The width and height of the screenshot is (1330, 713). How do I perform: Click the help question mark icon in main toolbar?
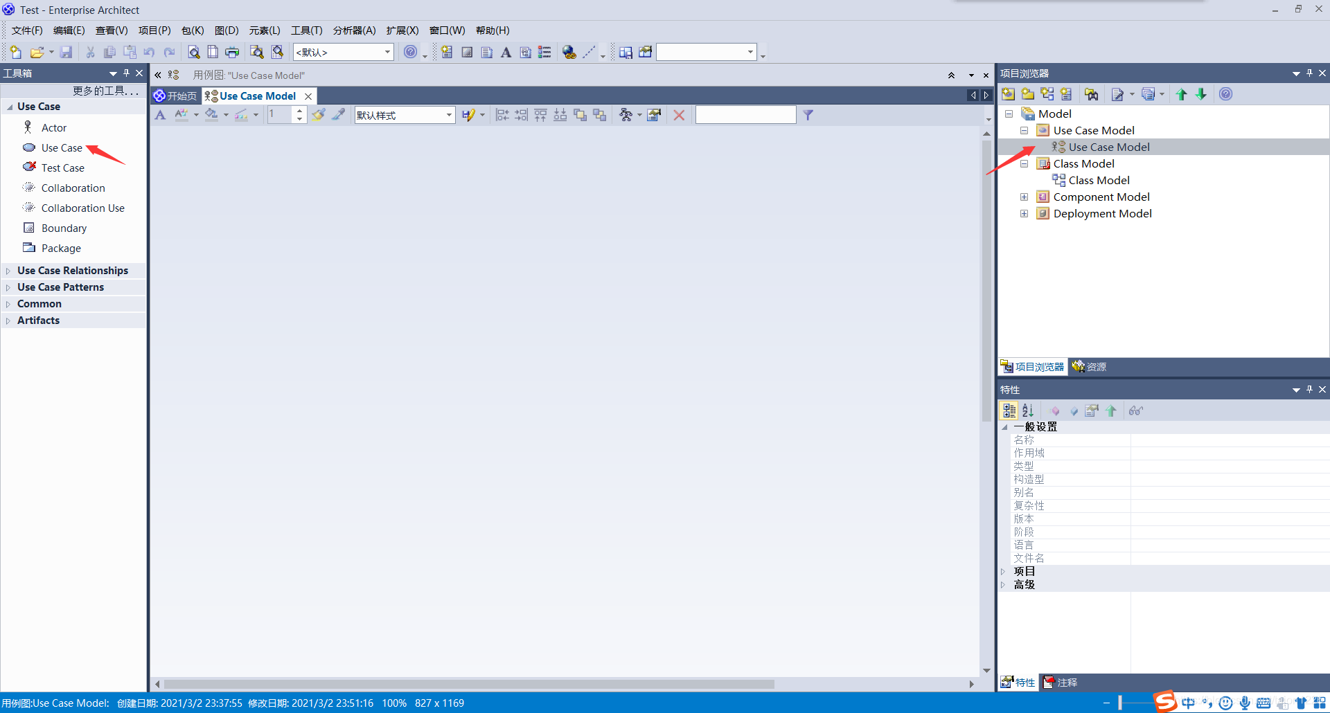click(411, 52)
